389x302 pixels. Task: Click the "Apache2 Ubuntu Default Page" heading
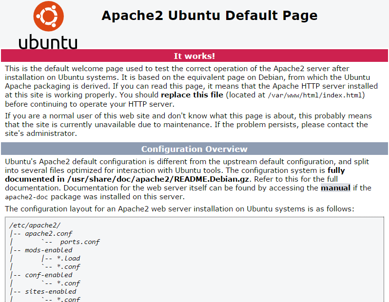pyautogui.click(x=210, y=16)
